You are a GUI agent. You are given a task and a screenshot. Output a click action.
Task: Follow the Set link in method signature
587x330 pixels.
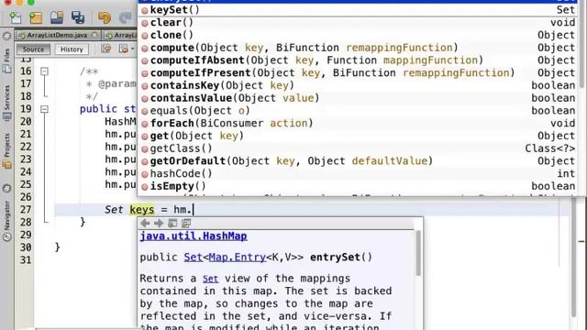click(x=194, y=258)
